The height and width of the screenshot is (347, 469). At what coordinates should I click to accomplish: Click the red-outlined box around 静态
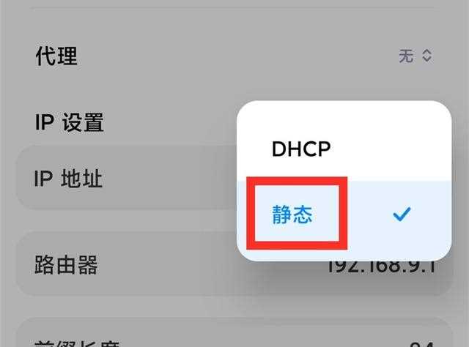pyautogui.click(x=297, y=213)
